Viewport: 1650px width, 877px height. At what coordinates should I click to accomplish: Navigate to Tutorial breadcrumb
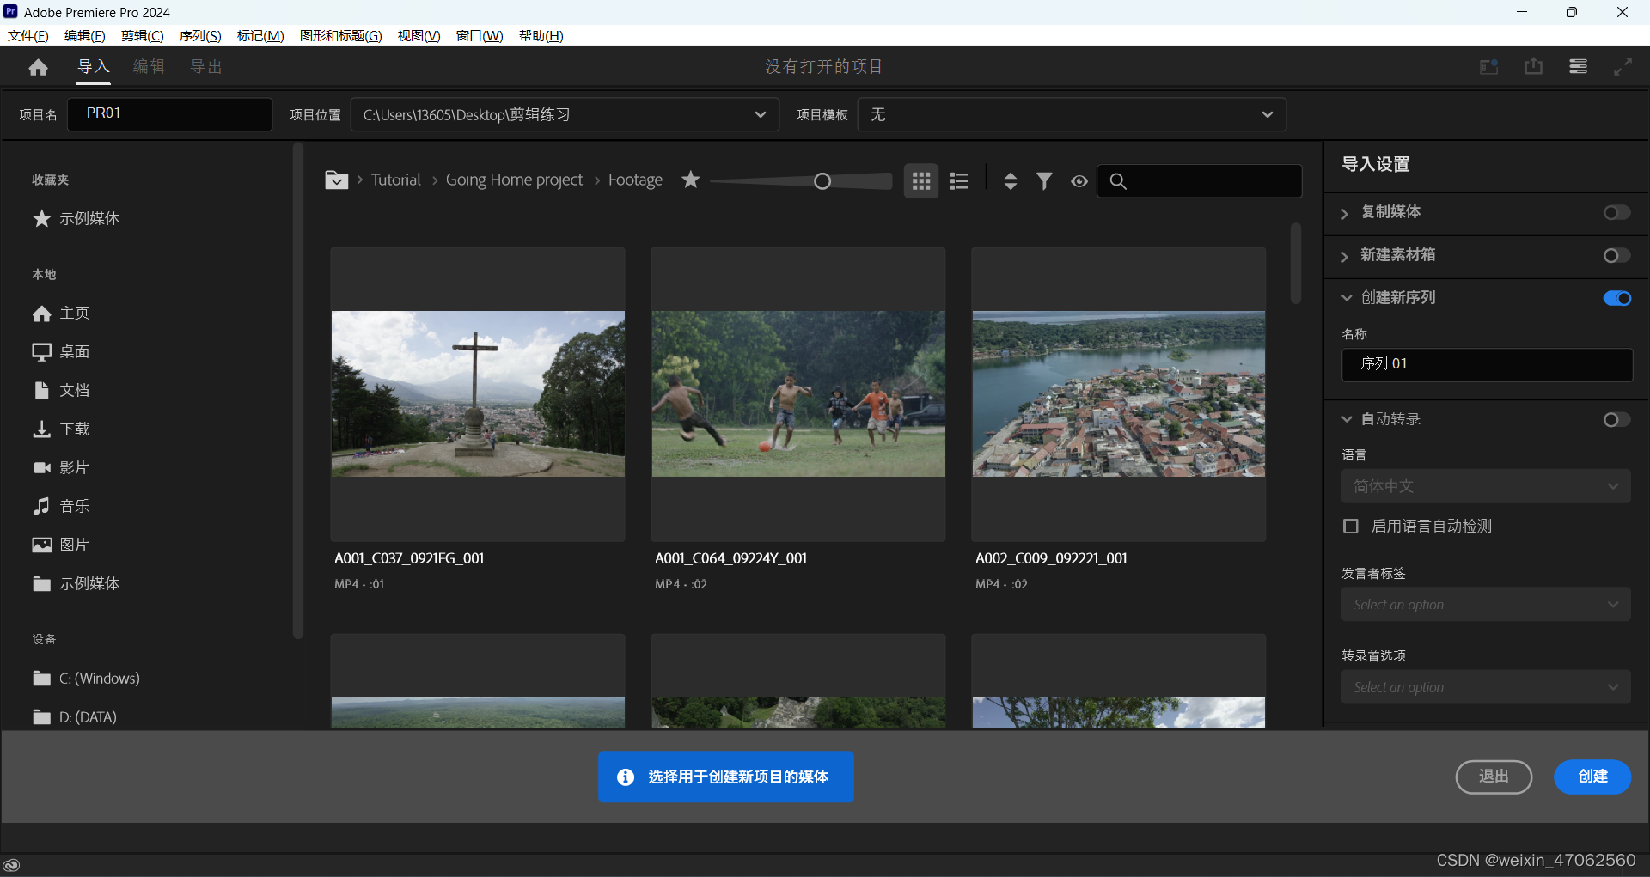pos(396,180)
